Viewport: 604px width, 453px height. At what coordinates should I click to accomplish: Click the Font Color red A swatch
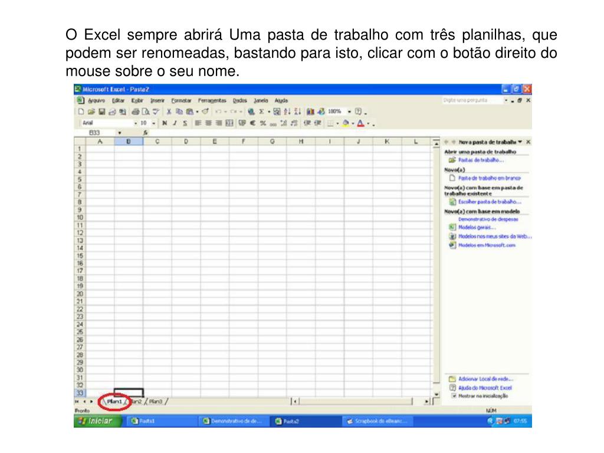coord(360,123)
